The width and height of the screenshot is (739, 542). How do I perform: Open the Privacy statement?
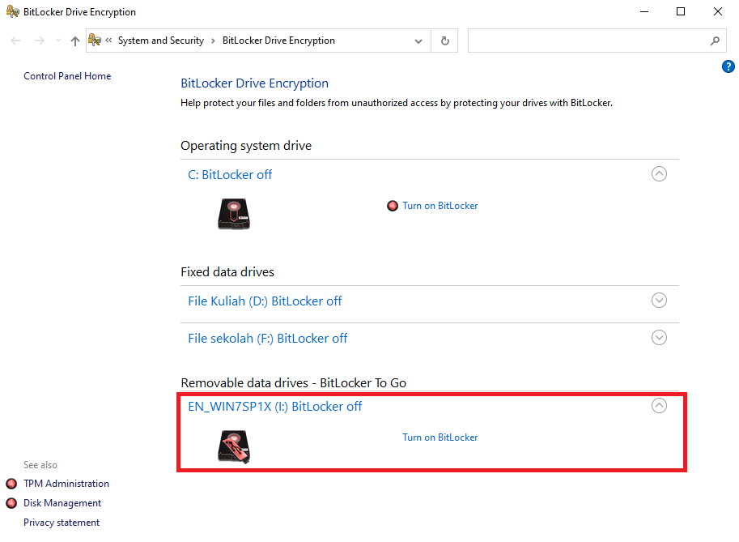pos(62,523)
